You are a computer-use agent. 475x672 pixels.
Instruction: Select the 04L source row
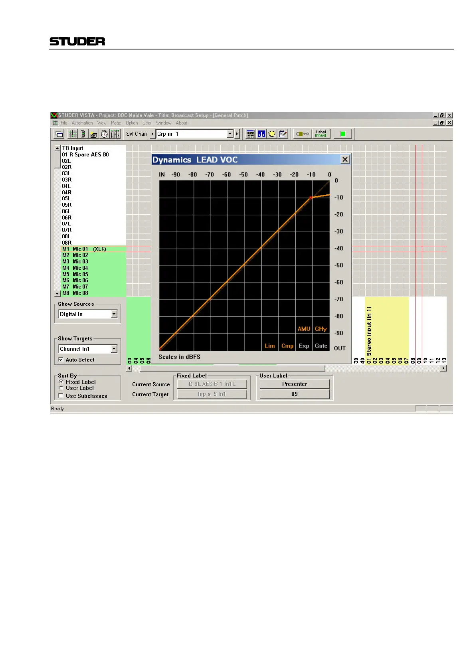tap(93, 186)
